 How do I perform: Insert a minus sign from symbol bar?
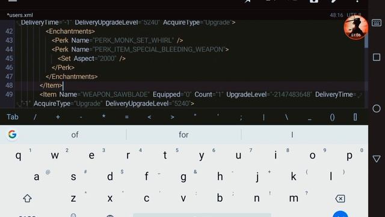tap(81, 118)
